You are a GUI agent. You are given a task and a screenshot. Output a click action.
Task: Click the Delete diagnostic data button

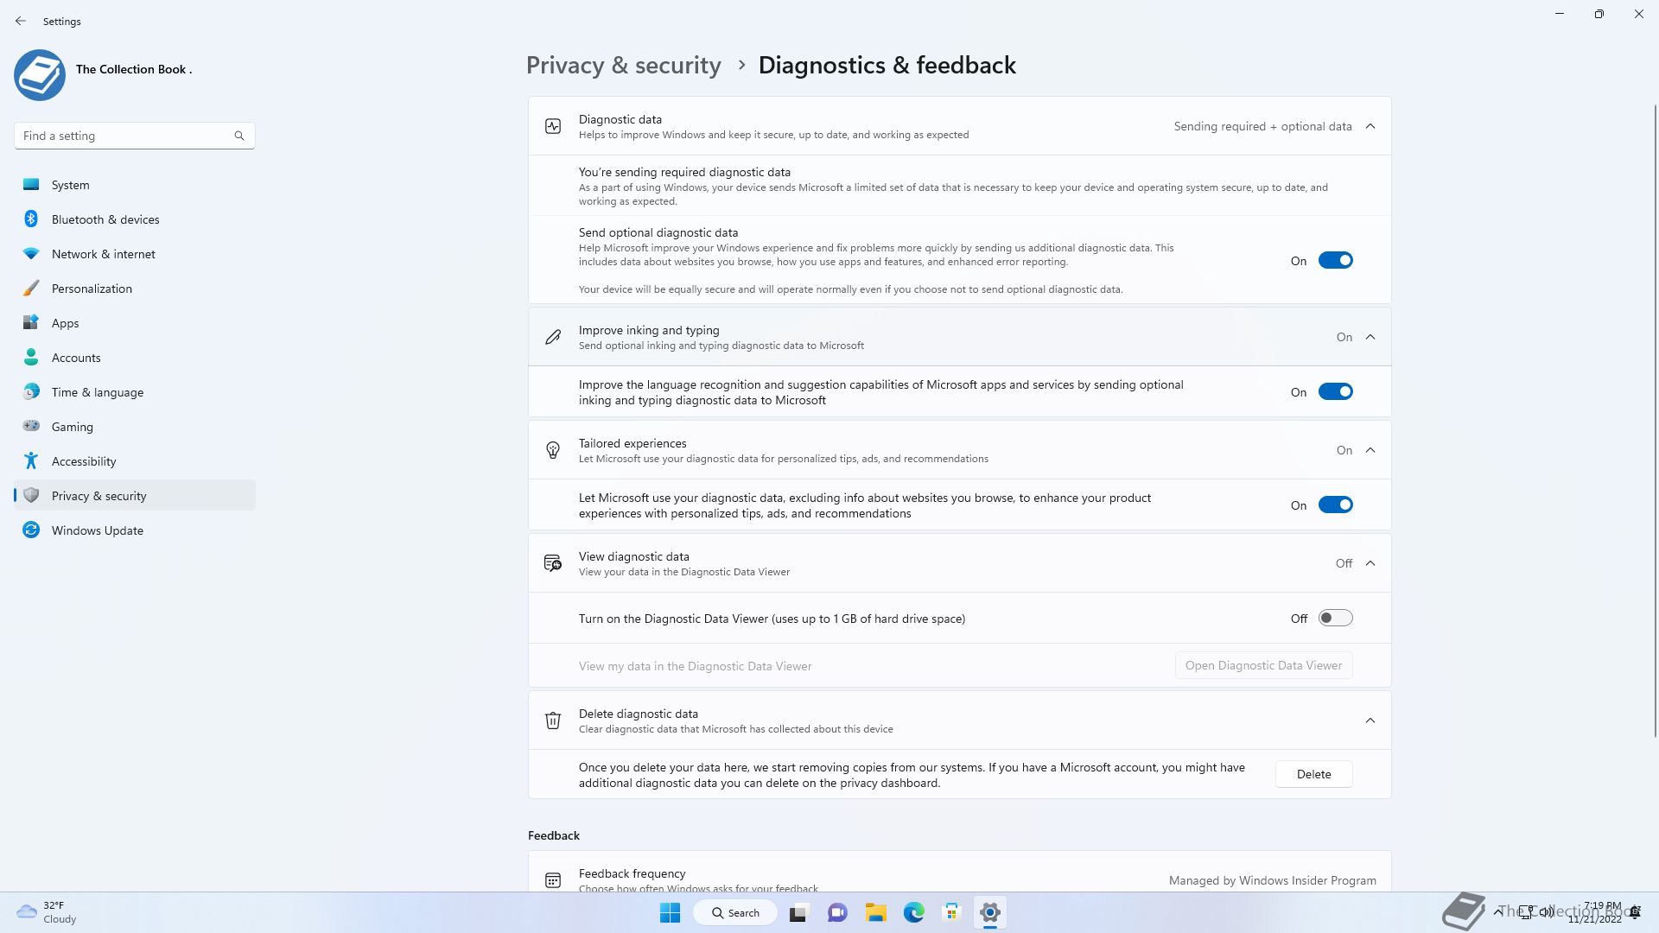1313,774
